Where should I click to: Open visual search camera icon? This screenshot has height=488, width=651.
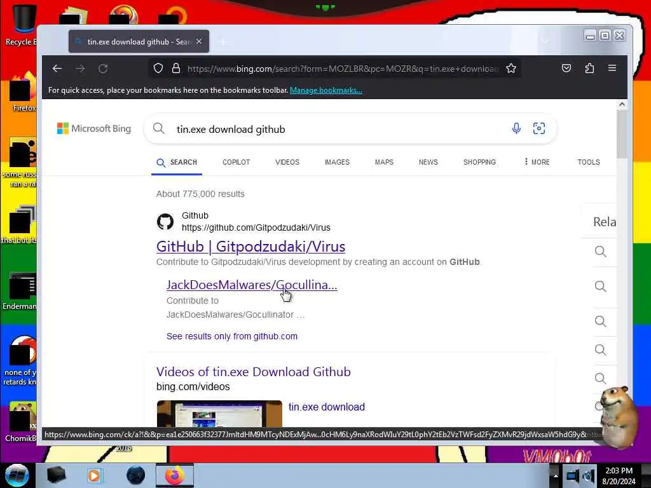539,128
